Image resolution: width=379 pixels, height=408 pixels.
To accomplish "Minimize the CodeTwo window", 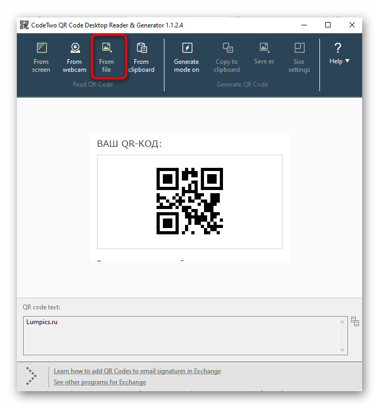I will point(304,25).
